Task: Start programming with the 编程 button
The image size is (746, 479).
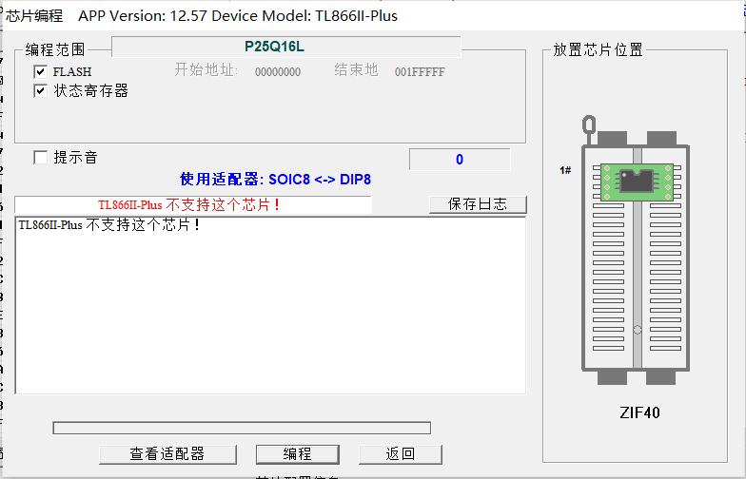Action: click(297, 454)
